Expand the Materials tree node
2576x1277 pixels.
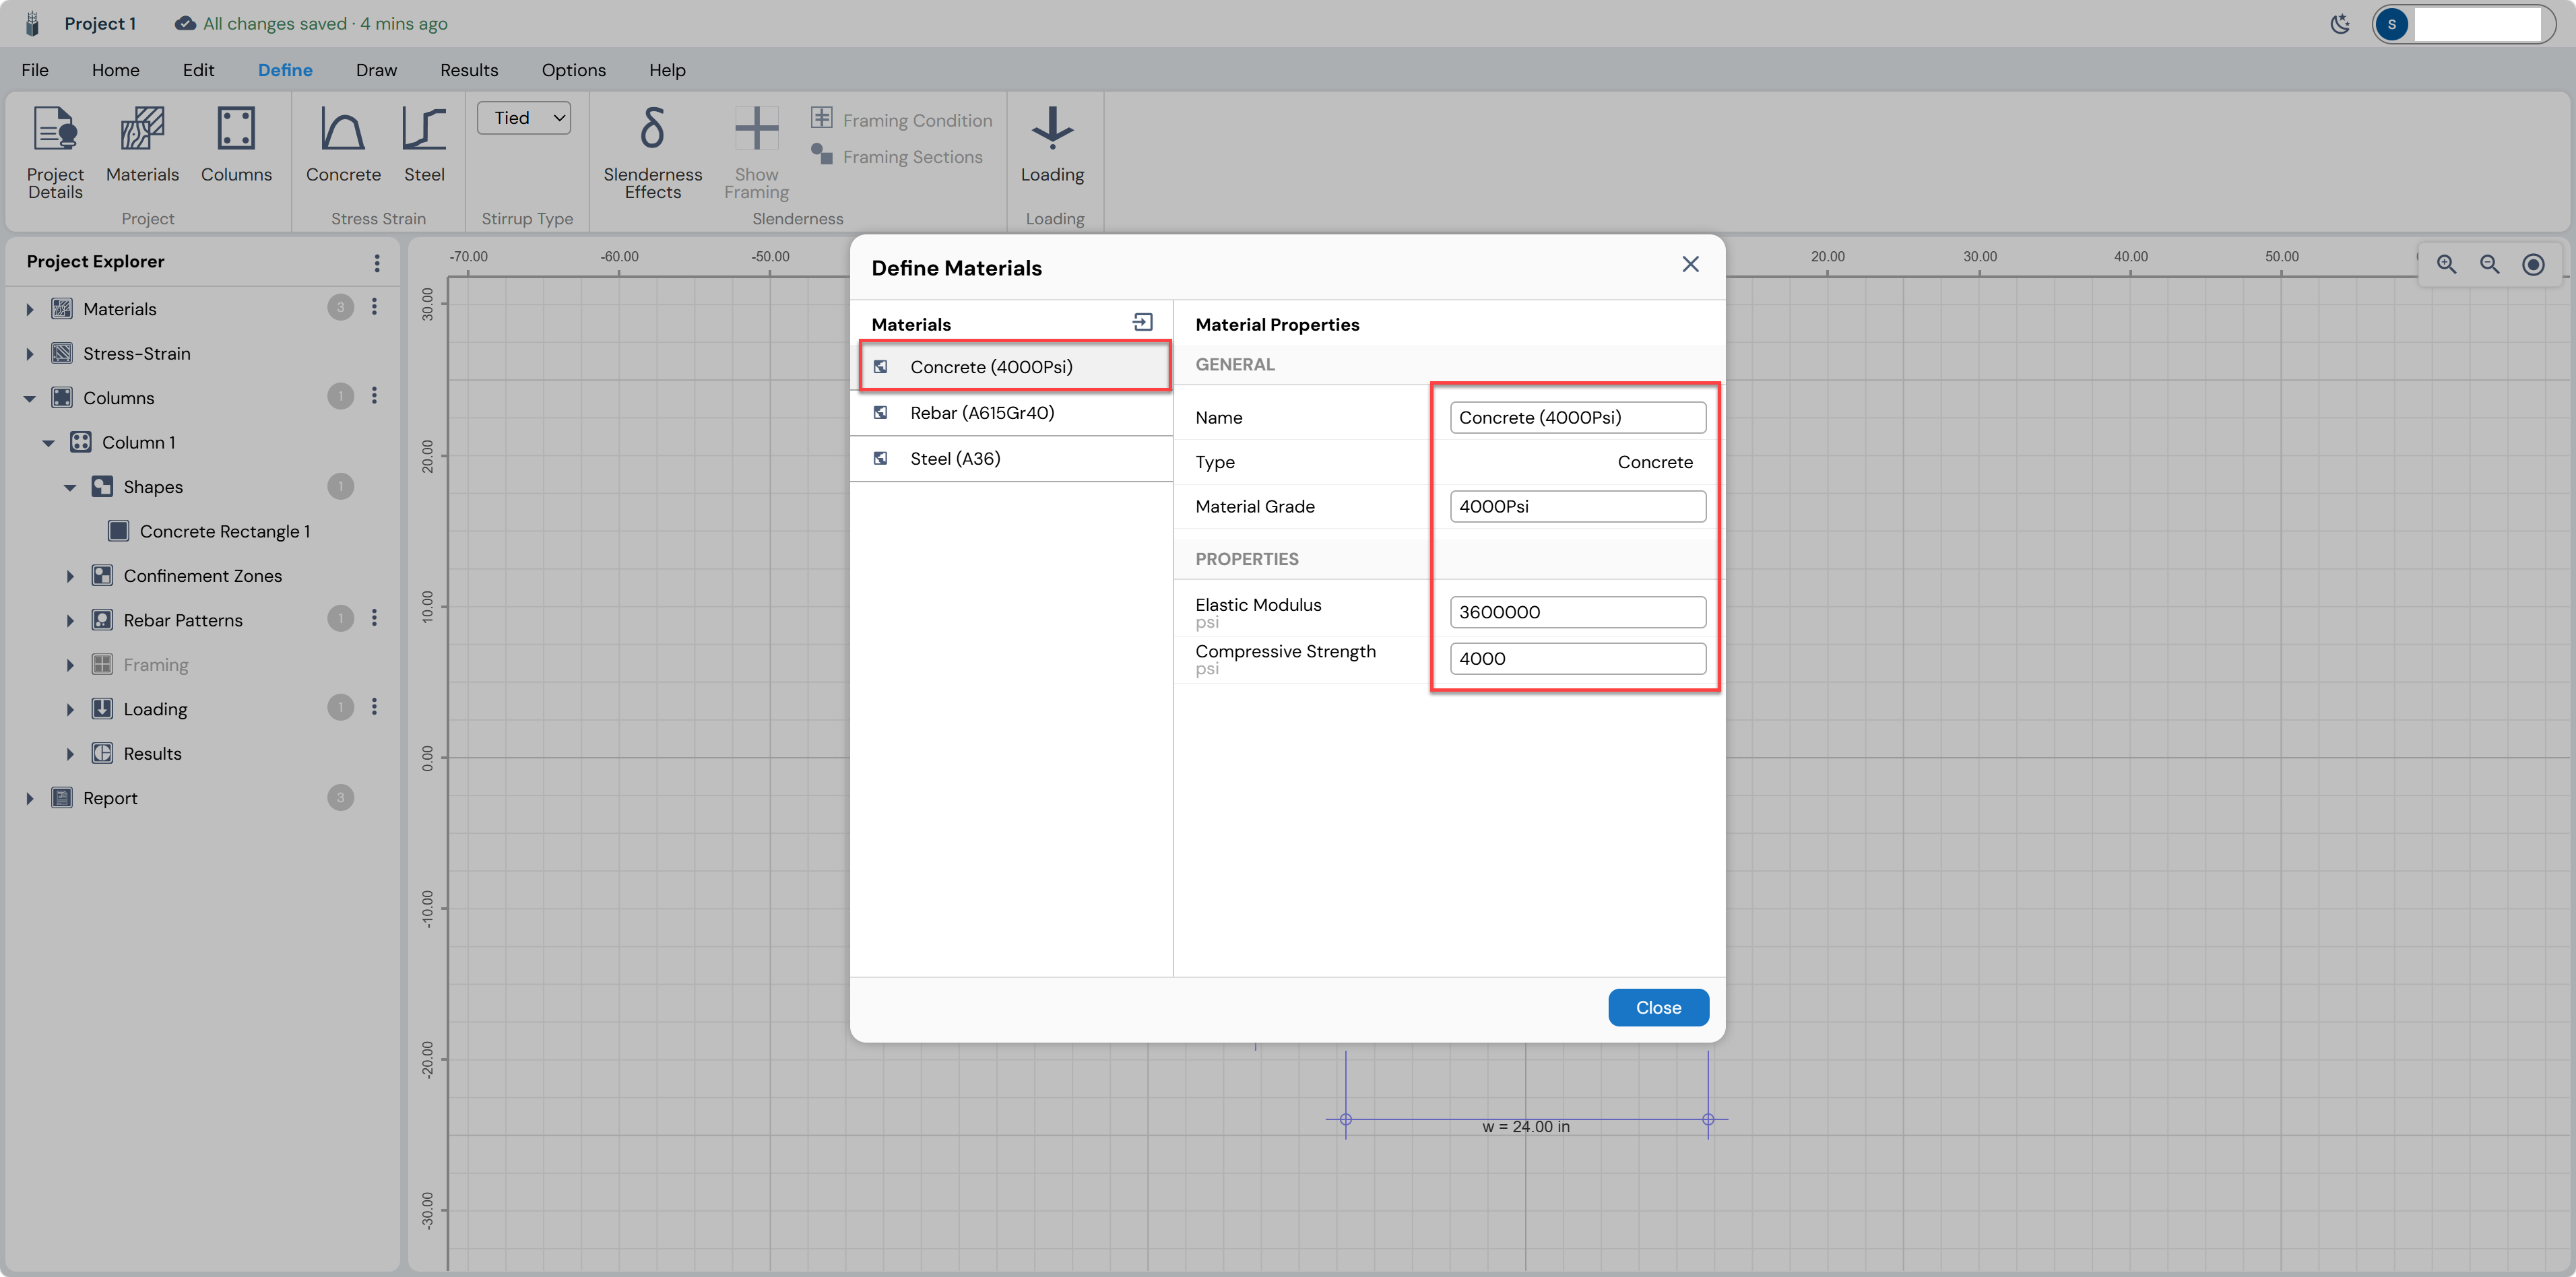30,309
